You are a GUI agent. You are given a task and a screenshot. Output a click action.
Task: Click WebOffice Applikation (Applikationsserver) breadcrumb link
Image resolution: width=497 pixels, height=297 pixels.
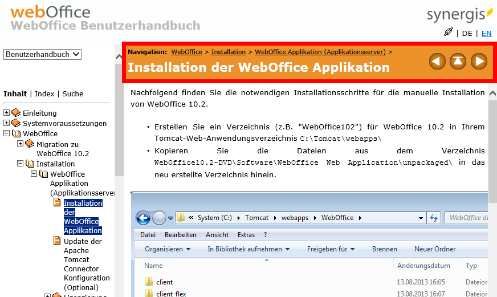[320, 52]
